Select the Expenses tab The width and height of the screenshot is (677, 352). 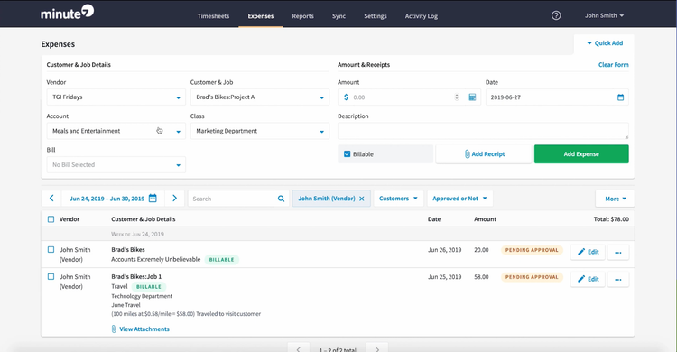[260, 16]
